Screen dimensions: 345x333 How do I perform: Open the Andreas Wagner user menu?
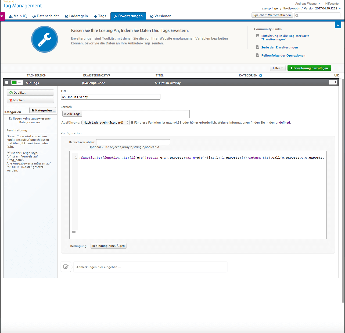[x=308, y=3]
